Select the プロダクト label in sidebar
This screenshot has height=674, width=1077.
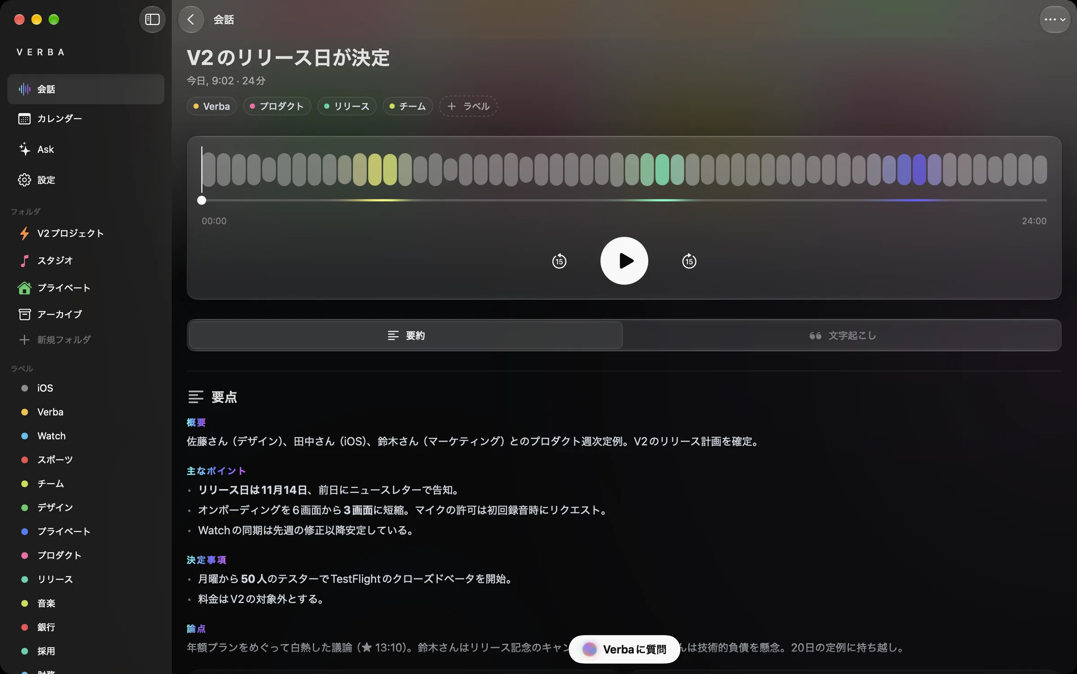(x=86, y=555)
